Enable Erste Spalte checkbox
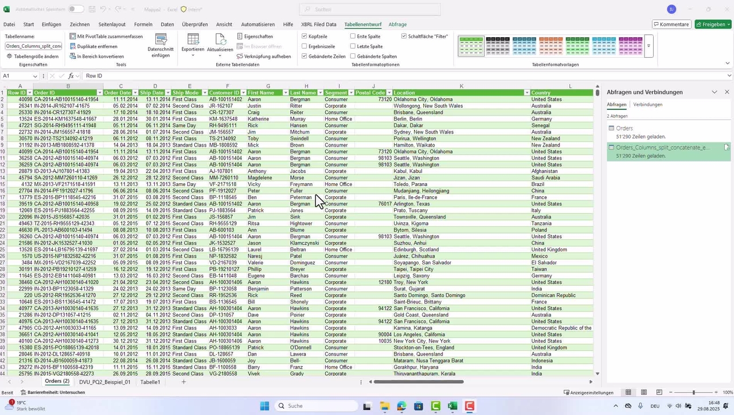Viewport: 734px width, 415px height. tap(353, 36)
